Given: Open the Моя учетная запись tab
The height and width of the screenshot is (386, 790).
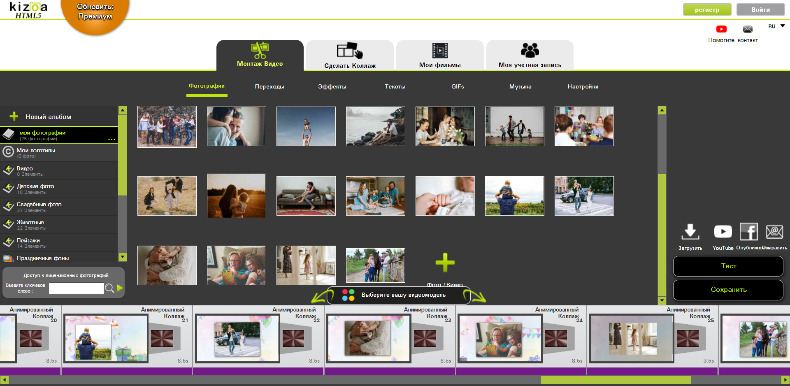Looking at the screenshot, I should point(530,55).
